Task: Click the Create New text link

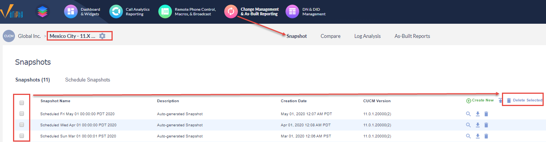Action: [483, 100]
